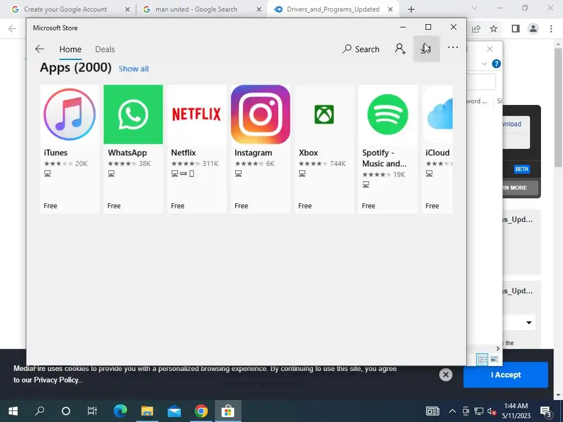
Task: Open the iTunes app tile
Action: click(70, 149)
